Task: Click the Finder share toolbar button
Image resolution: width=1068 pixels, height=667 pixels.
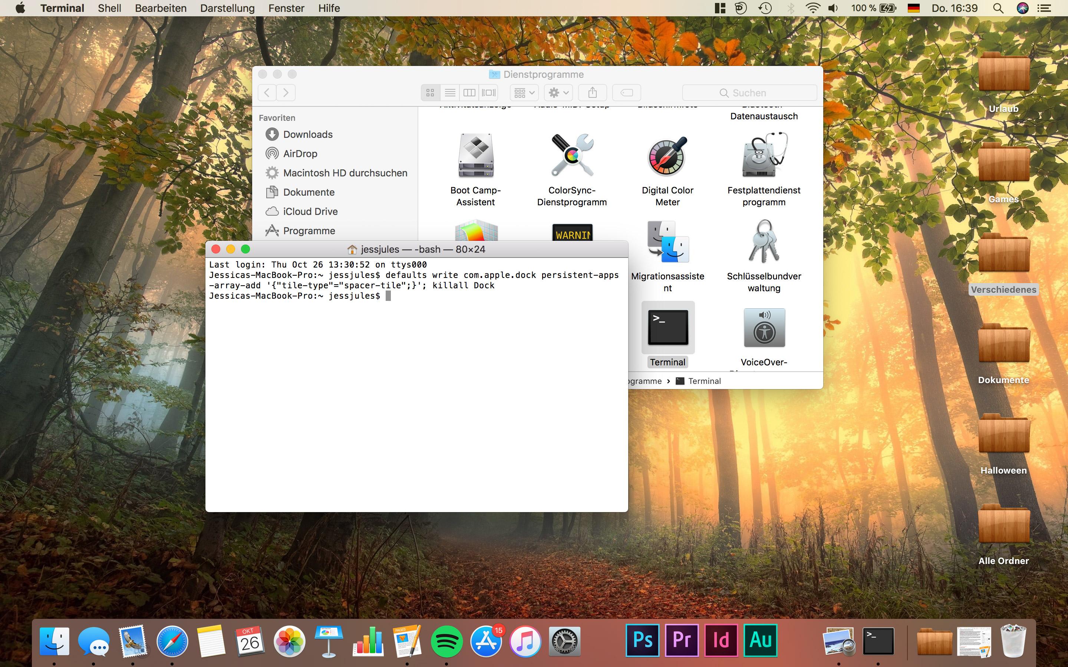Action: 592,93
